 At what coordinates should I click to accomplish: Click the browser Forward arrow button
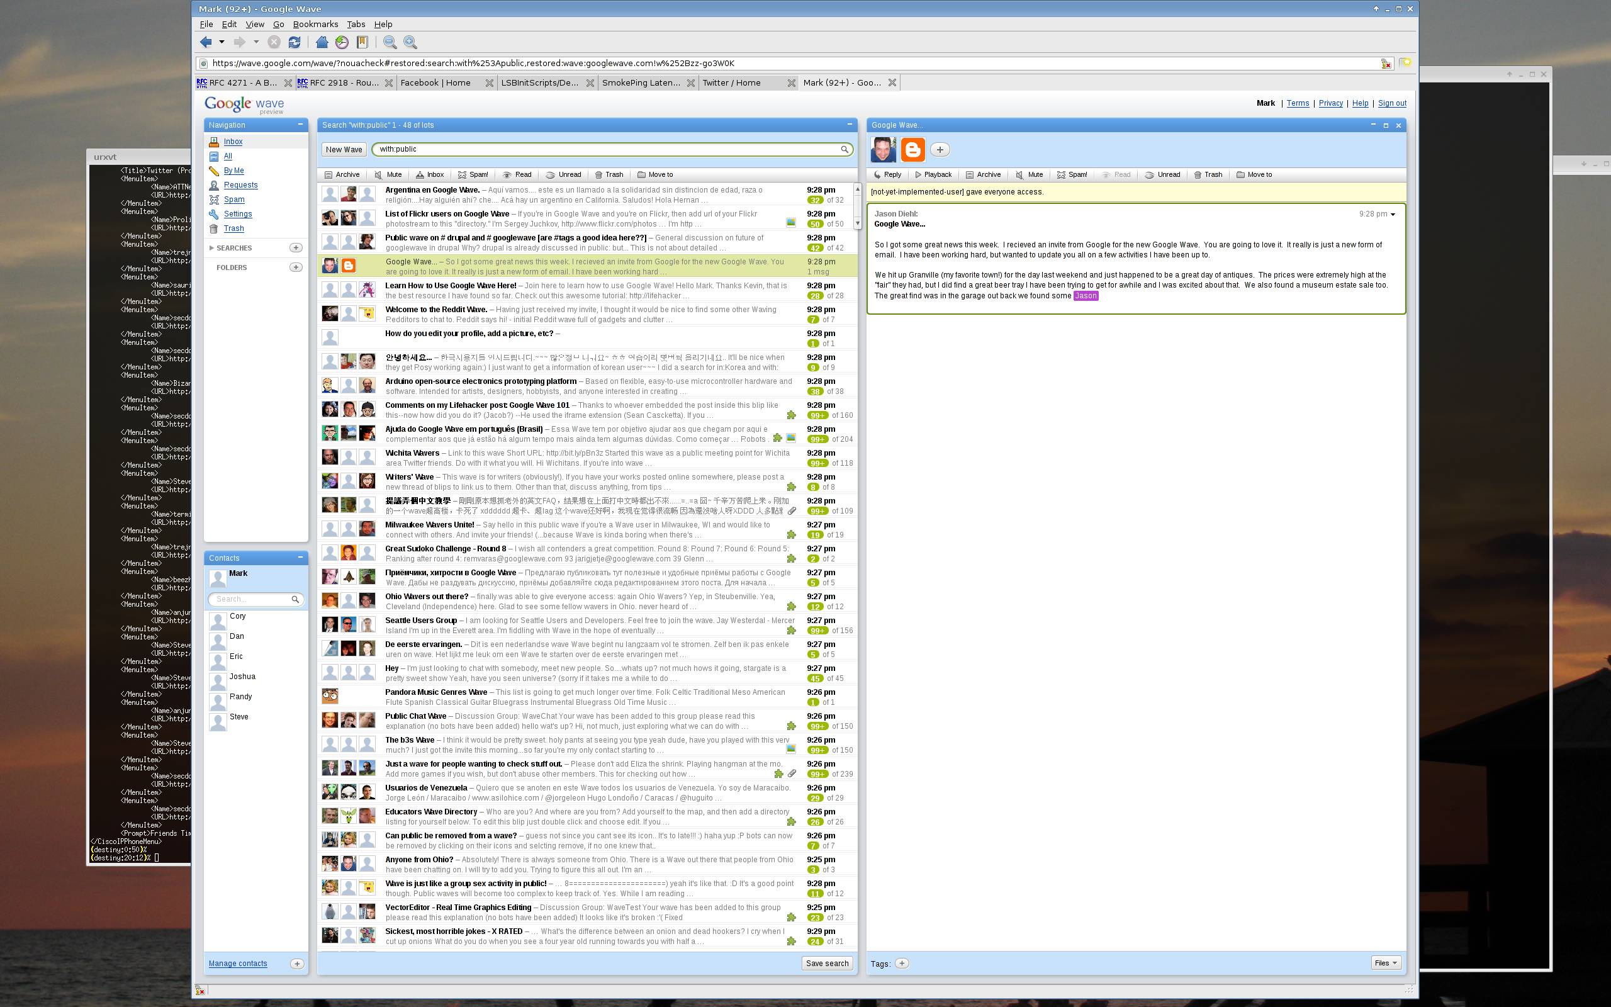click(x=239, y=43)
